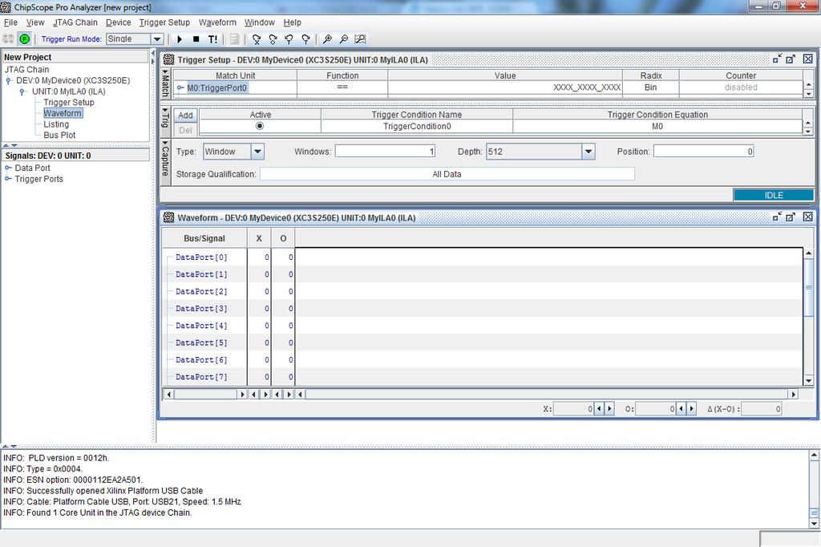The width and height of the screenshot is (821, 547).
Task: Click the Trigger Setup window title icon
Action: pyautogui.click(x=168, y=59)
